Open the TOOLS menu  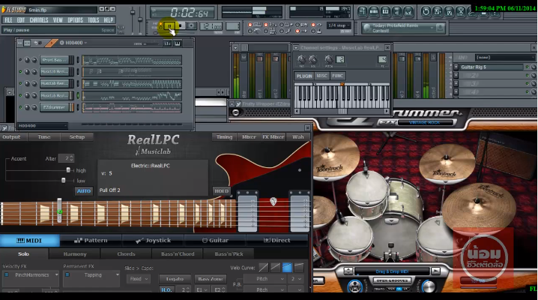[94, 20]
